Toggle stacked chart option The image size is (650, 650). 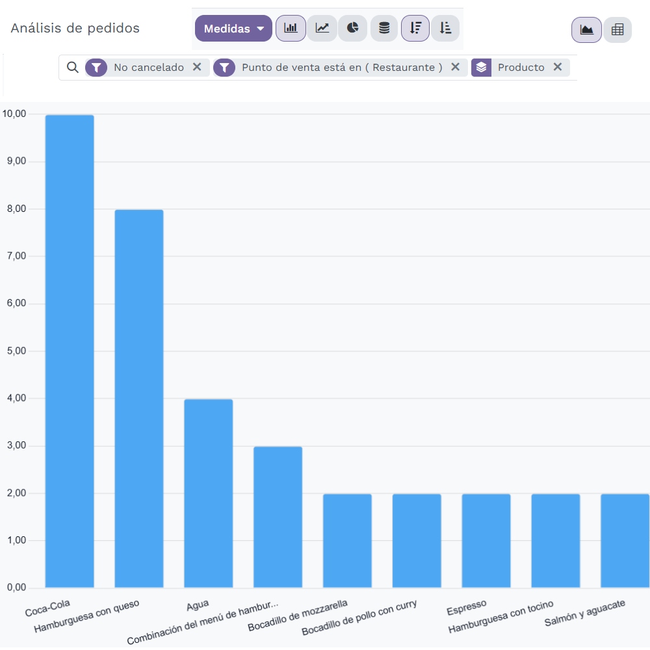[384, 29]
